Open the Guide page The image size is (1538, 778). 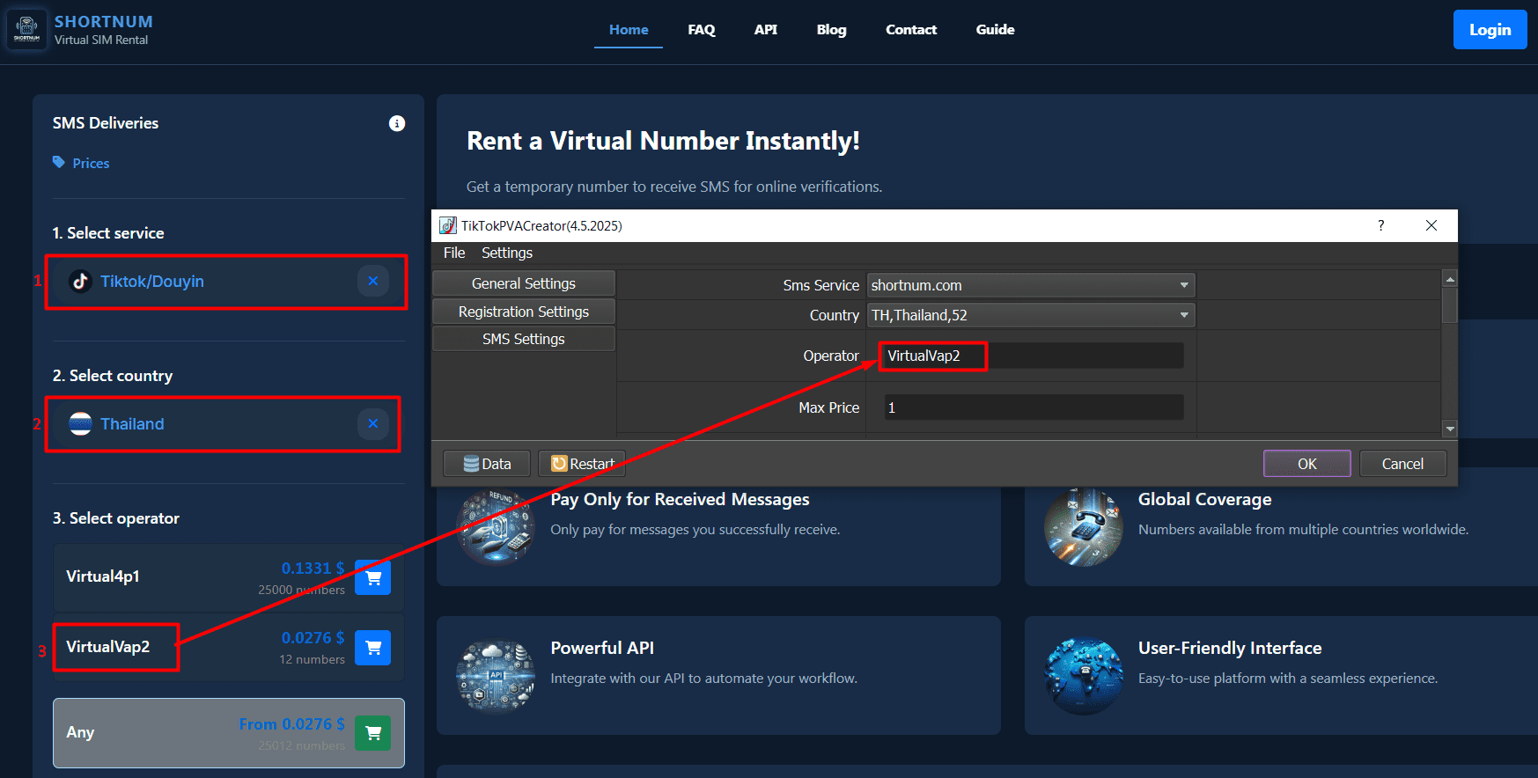[996, 30]
